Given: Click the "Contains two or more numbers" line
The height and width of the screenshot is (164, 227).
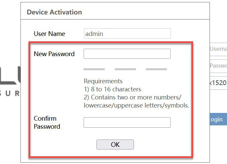Looking at the screenshot, I should point(133,97).
